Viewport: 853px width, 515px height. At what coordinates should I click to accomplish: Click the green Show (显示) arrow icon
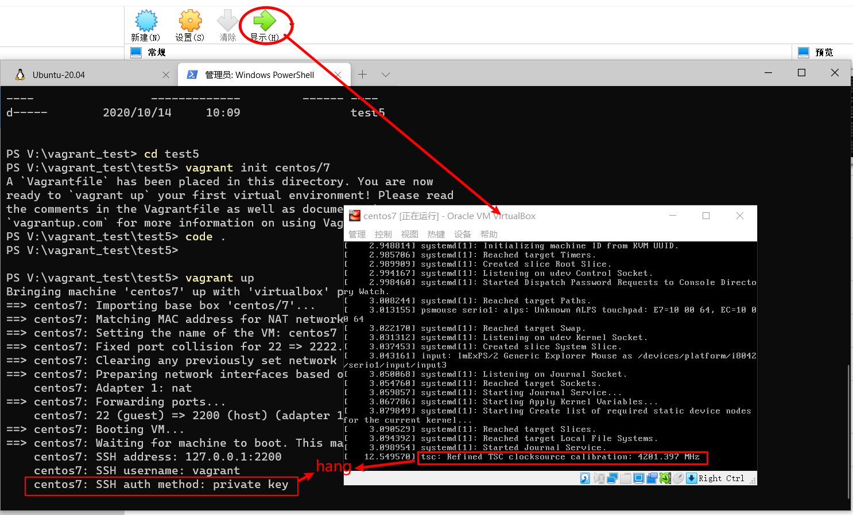pos(265,21)
